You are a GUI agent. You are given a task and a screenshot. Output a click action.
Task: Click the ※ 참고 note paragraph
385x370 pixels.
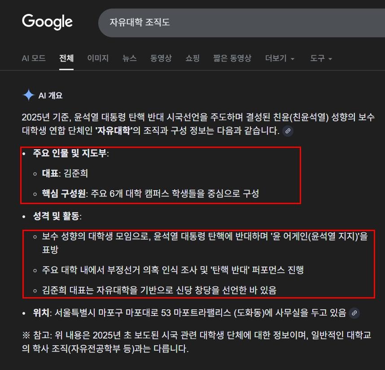pyautogui.click(x=197, y=342)
